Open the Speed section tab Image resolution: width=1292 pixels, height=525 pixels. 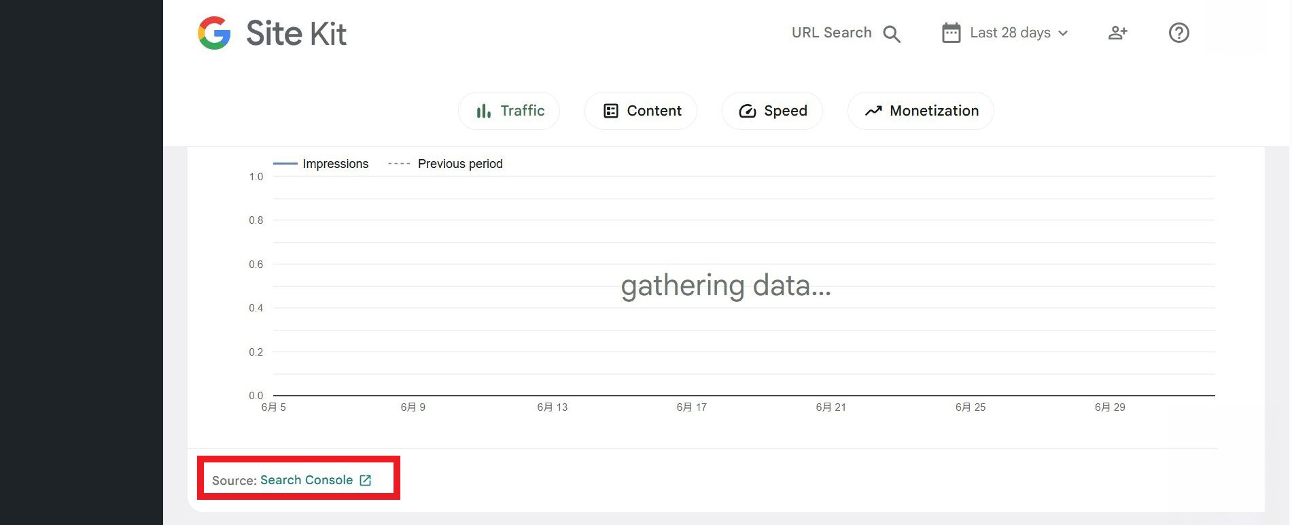point(772,111)
